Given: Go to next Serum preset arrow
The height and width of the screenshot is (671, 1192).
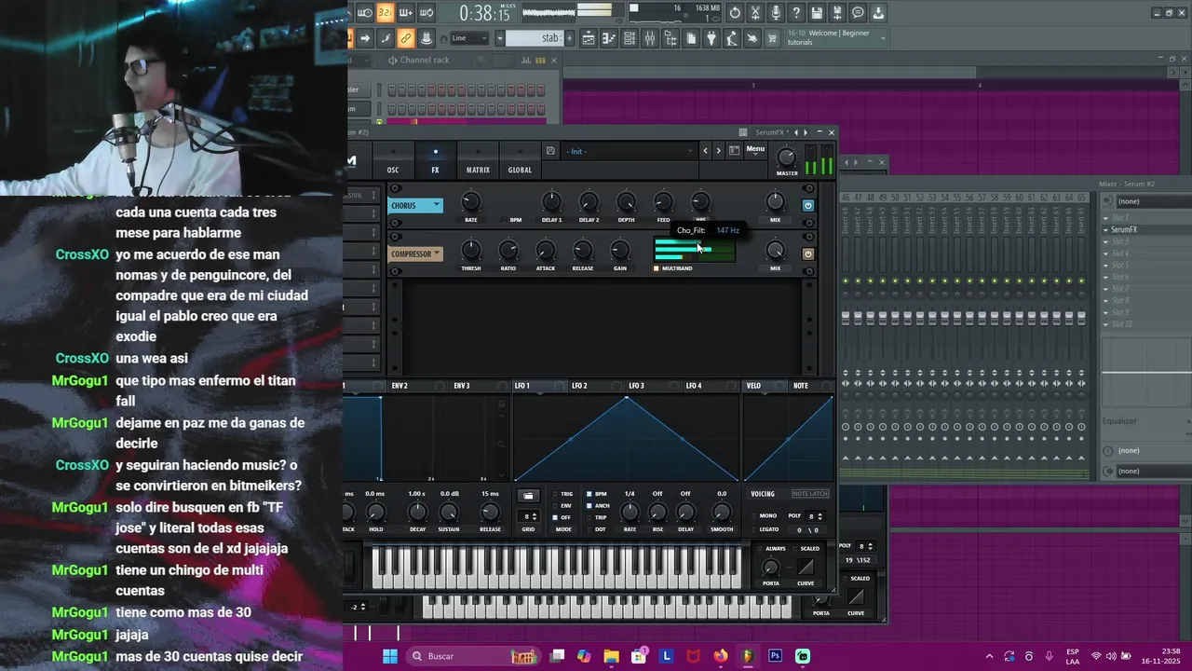Looking at the screenshot, I should coord(718,150).
